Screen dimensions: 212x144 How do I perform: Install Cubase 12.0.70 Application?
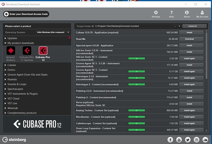tap(190, 32)
